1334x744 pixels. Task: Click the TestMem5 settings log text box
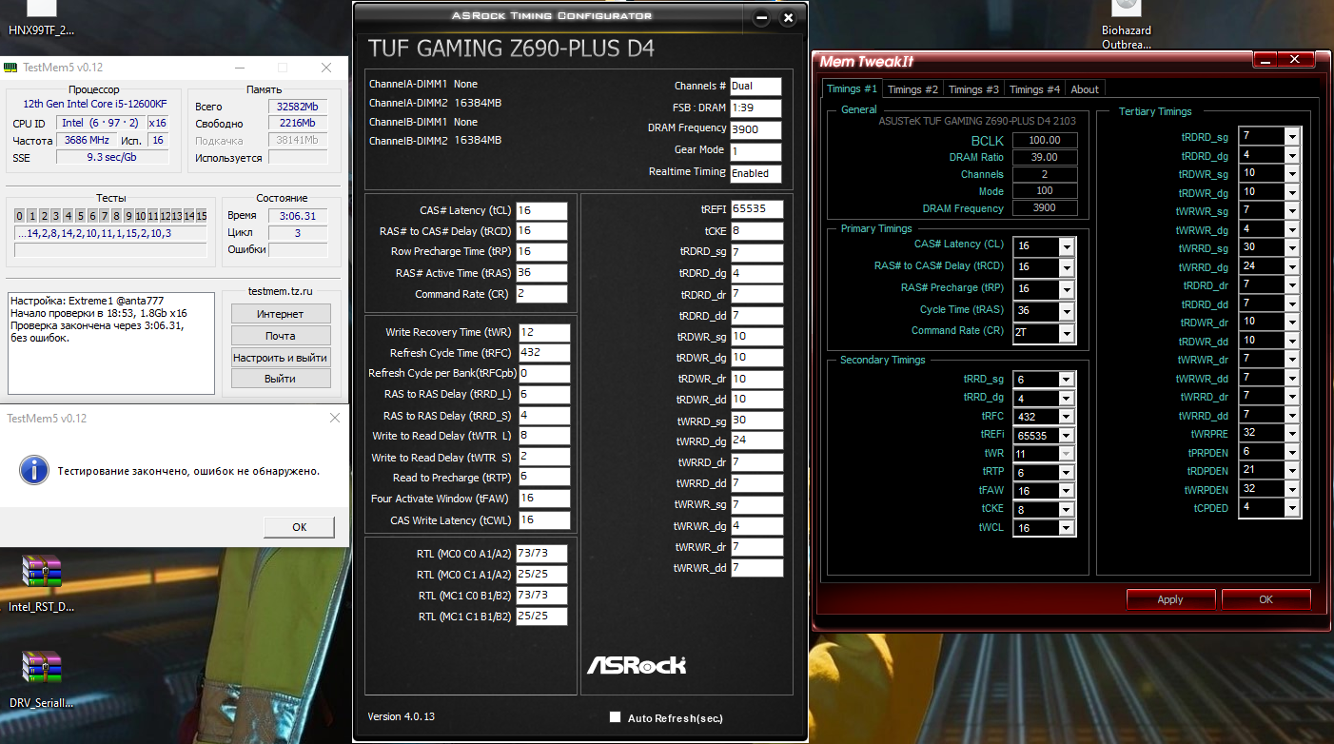(111, 342)
